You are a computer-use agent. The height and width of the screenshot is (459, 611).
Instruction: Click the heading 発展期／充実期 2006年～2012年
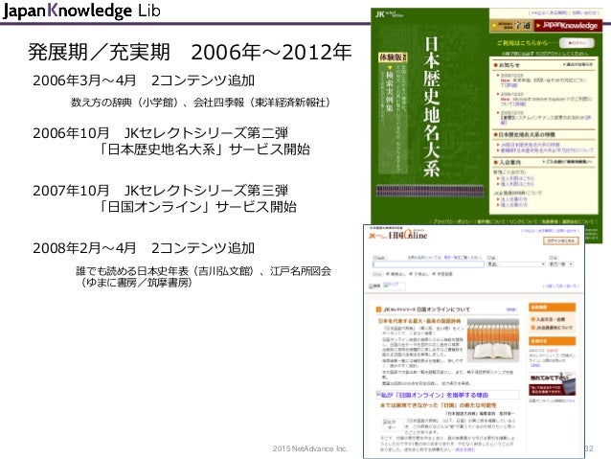click(190, 52)
